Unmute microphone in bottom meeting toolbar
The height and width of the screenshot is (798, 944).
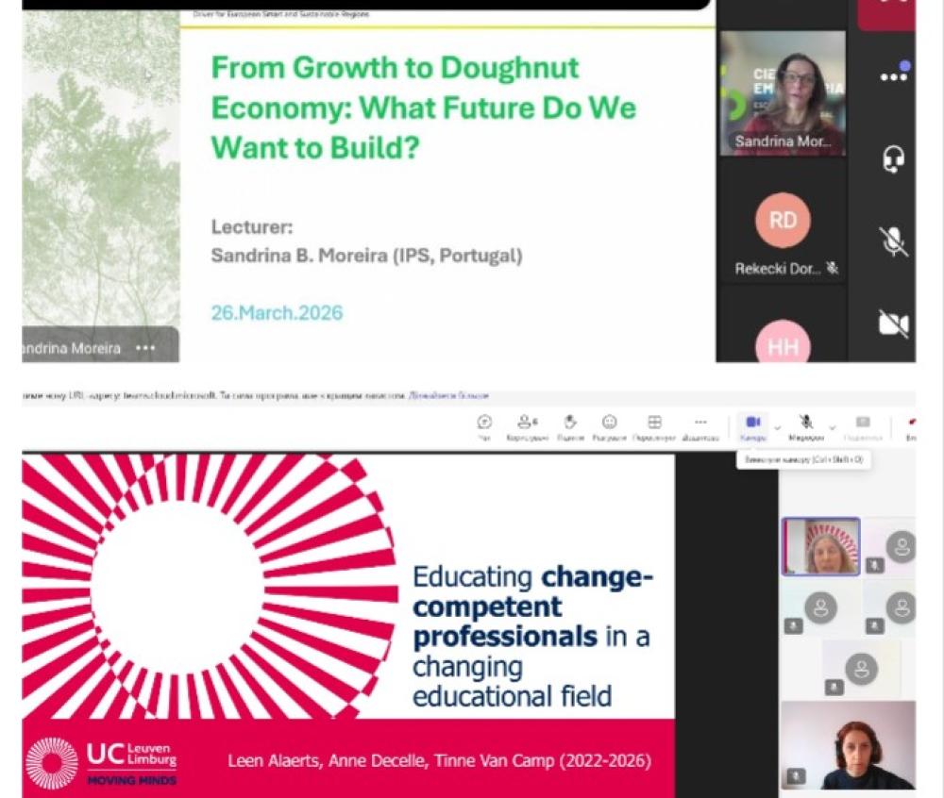pos(806,425)
